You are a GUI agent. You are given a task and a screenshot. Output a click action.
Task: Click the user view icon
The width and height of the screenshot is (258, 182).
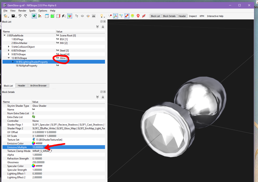pos(64,16)
